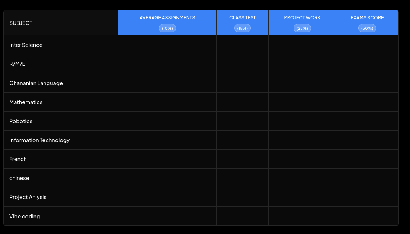Select the R/M/E subject row
Screen dimensions: 410x234
(x=17, y=64)
